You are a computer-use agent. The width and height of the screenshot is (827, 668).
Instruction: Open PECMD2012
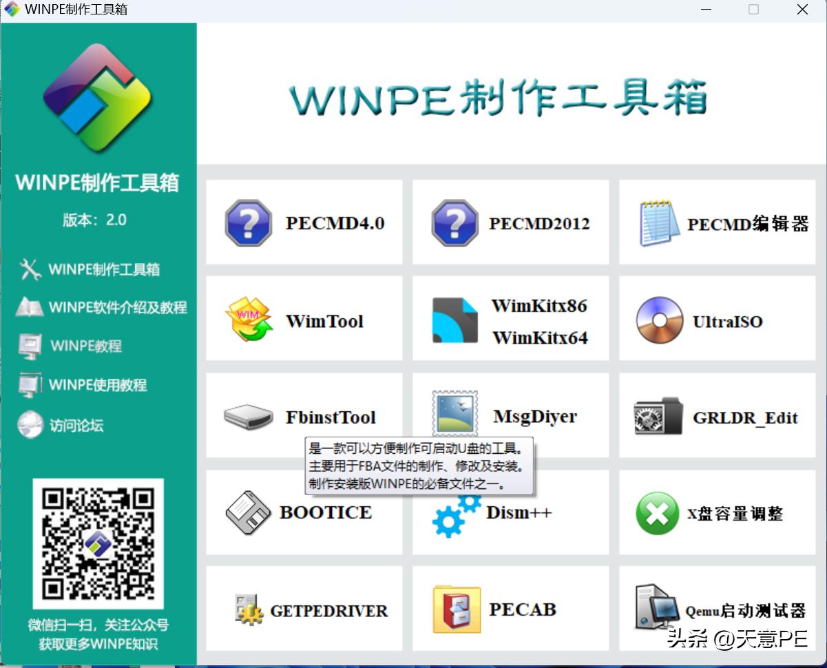[x=510, y=222]
